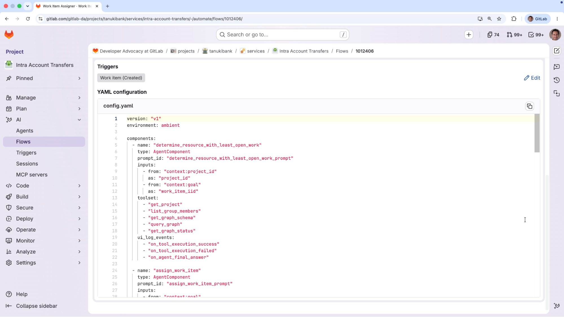This screenshot has height=317, width=564.
Task: Expand the Analyze menu
Action: click(44, 252)
